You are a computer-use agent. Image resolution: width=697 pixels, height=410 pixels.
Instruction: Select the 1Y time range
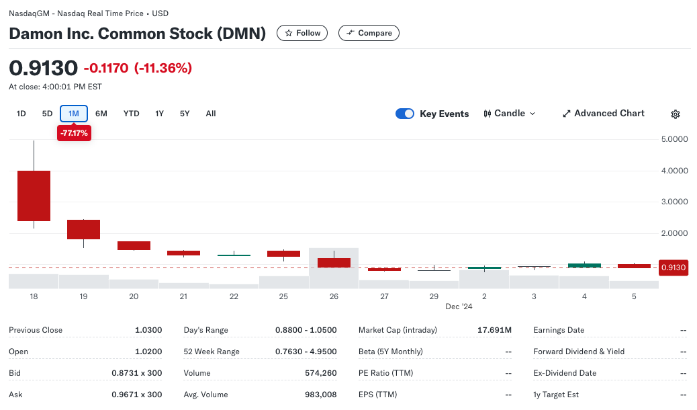[160, 114]
